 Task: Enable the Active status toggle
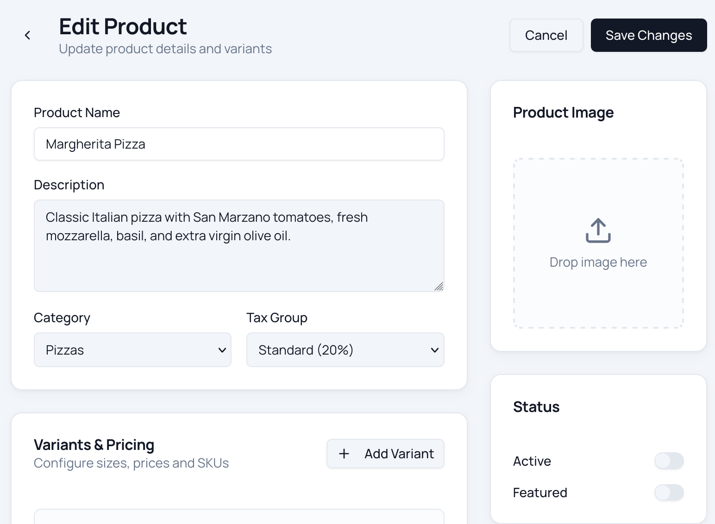[x=669, y=461]
